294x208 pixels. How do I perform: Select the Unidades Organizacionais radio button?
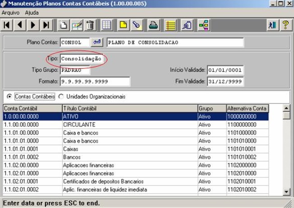pos(61,96)
